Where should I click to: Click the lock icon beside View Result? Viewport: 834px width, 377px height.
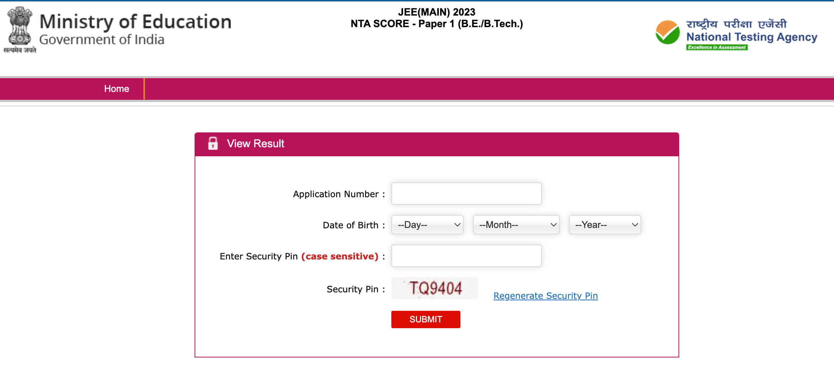(x=213, y=144)
